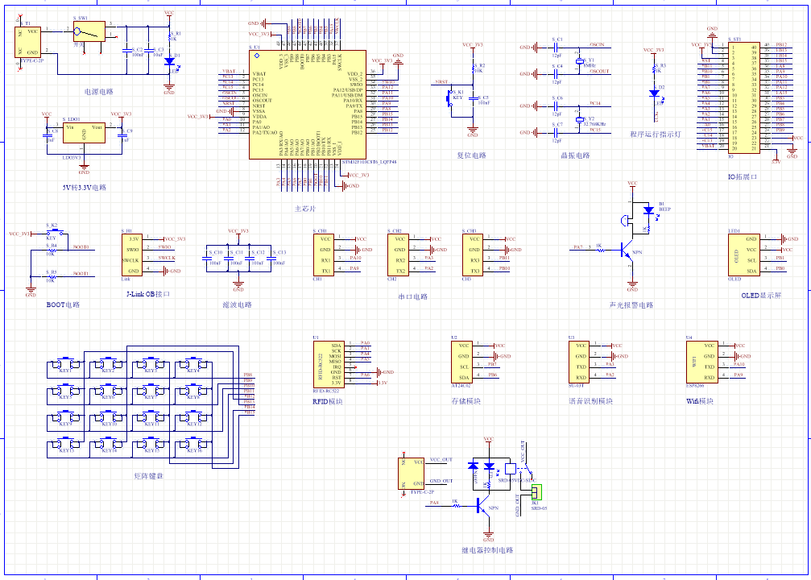Select the S_CH2 serial header
The image size is (811, 580).
(399, 255)
